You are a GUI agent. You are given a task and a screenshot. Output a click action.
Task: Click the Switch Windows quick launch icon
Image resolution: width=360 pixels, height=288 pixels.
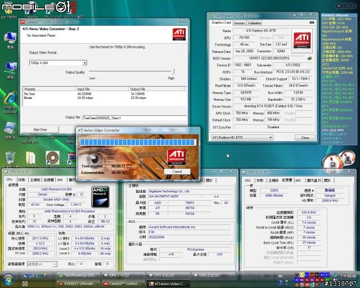coord(31,275)
